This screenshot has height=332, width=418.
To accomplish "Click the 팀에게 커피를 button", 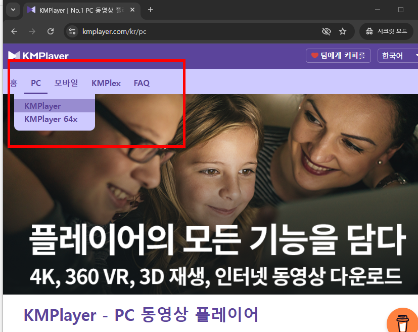I will 338,56.
